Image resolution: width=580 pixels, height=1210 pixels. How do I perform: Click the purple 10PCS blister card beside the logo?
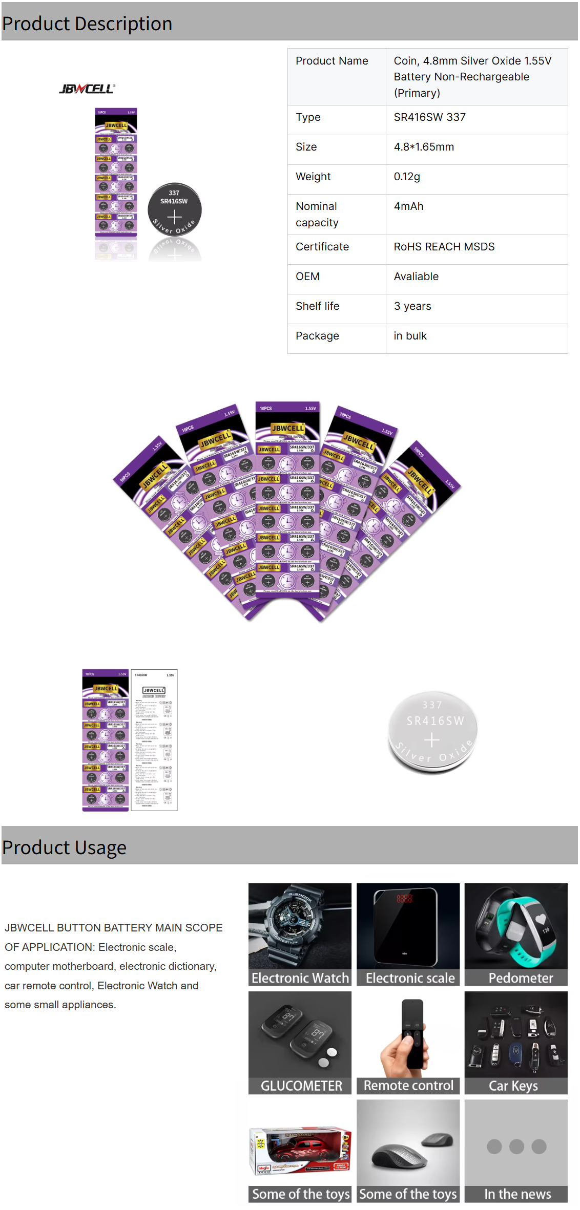click(116, 173)
